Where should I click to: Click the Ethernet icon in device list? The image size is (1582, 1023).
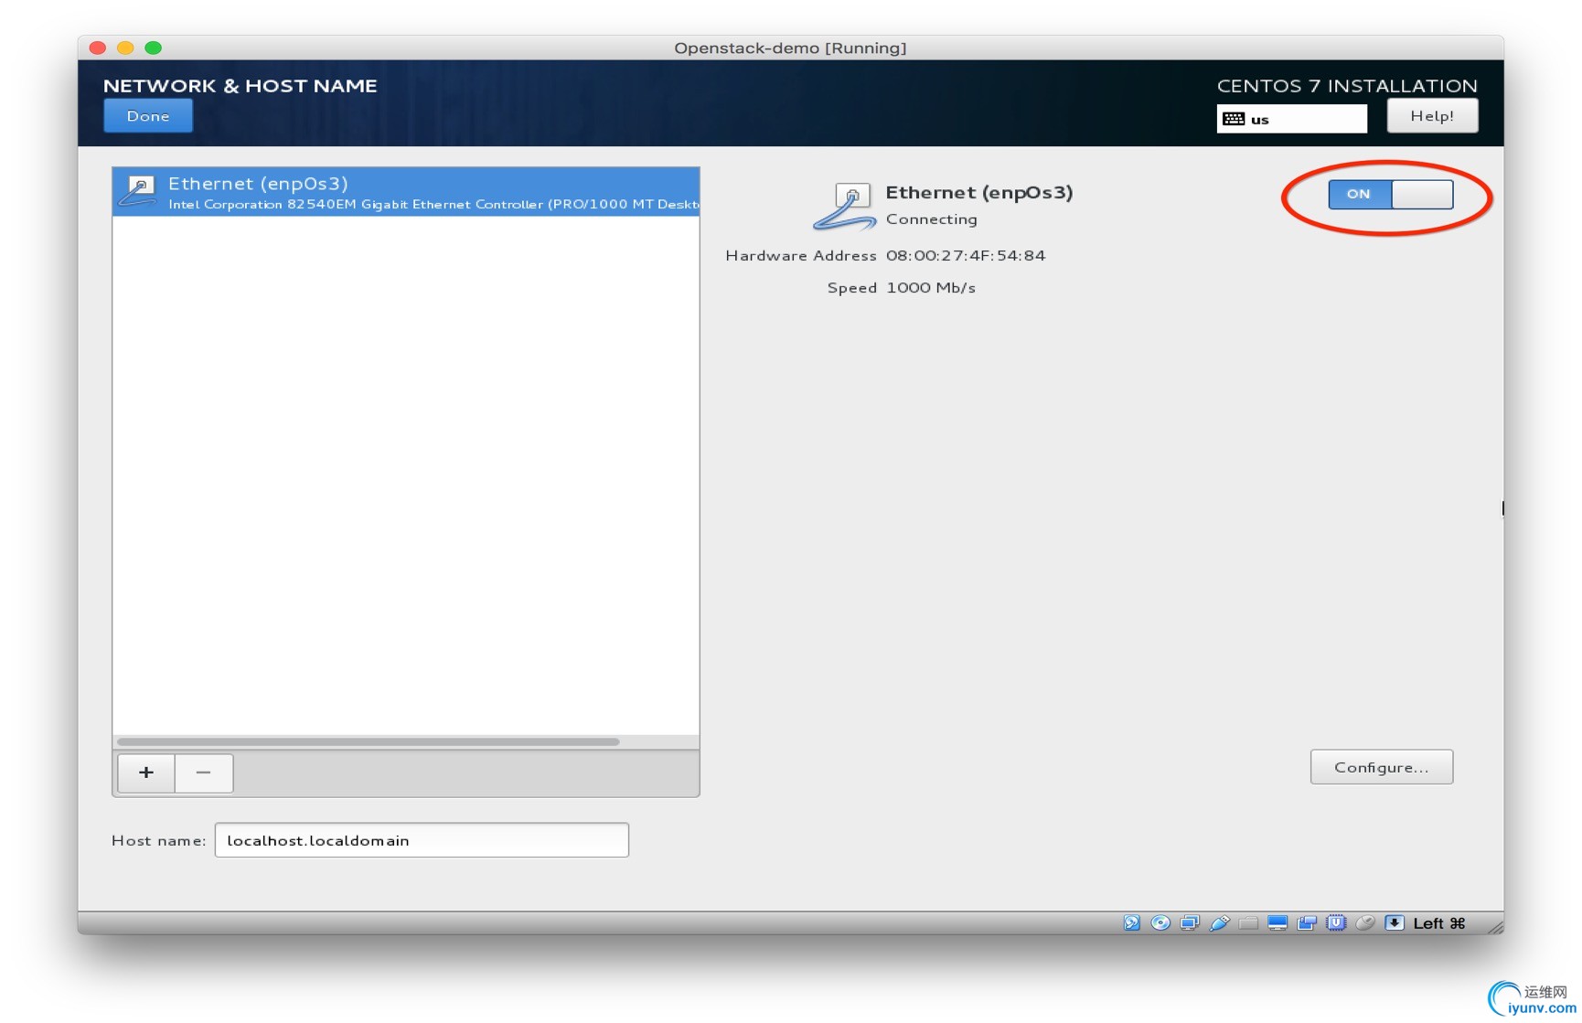click(139, 191)
